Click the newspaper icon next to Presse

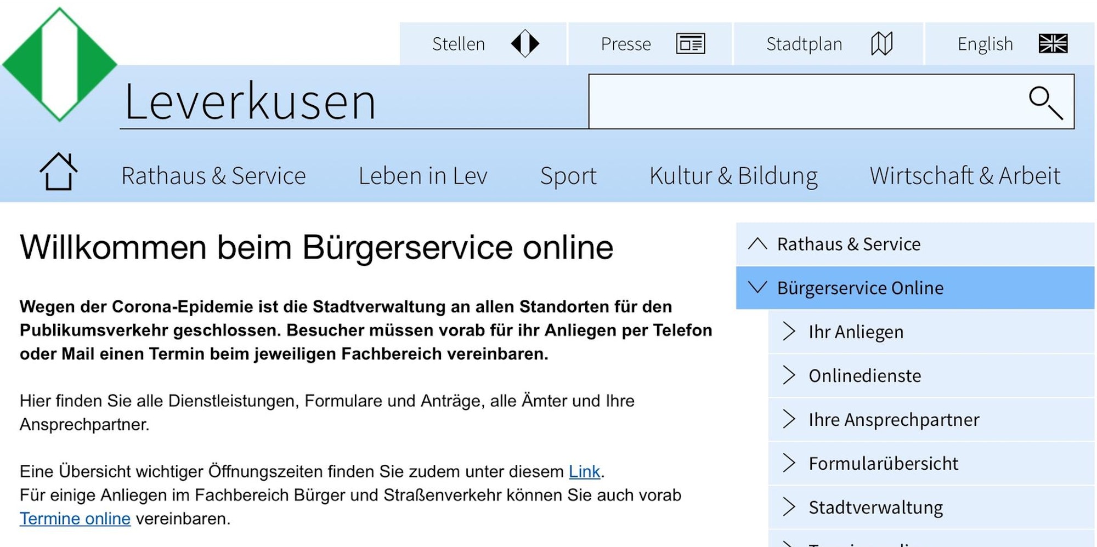pos(690,43)
